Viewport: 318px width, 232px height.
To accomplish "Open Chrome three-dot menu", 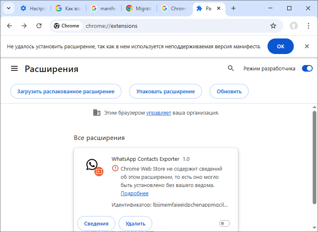I will click(309, 26).
